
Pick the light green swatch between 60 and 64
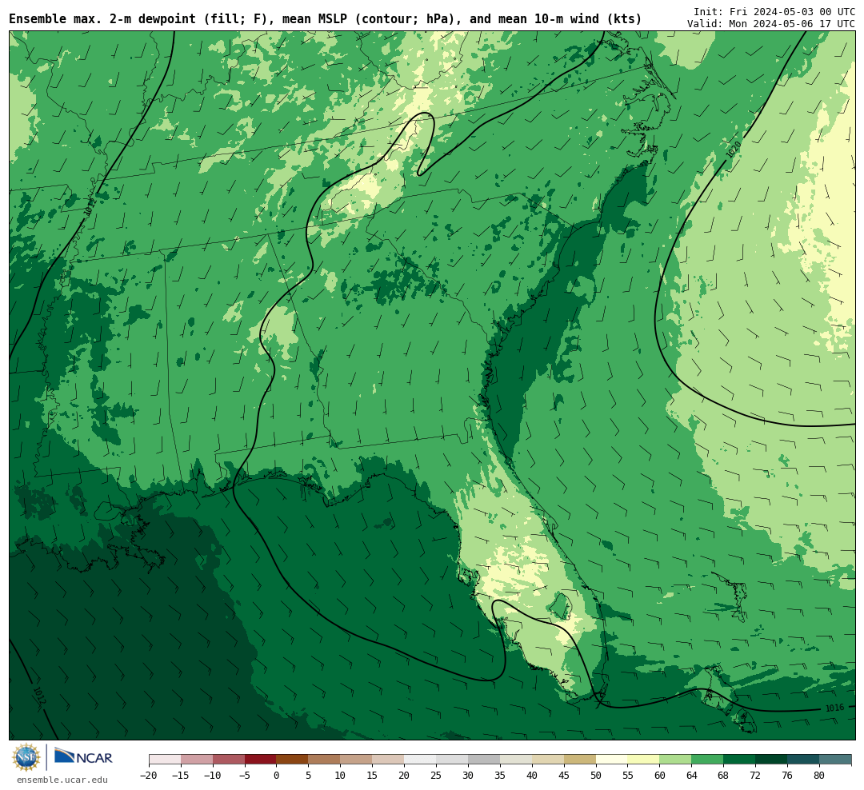pyautogui.click(x=676, y=760)
